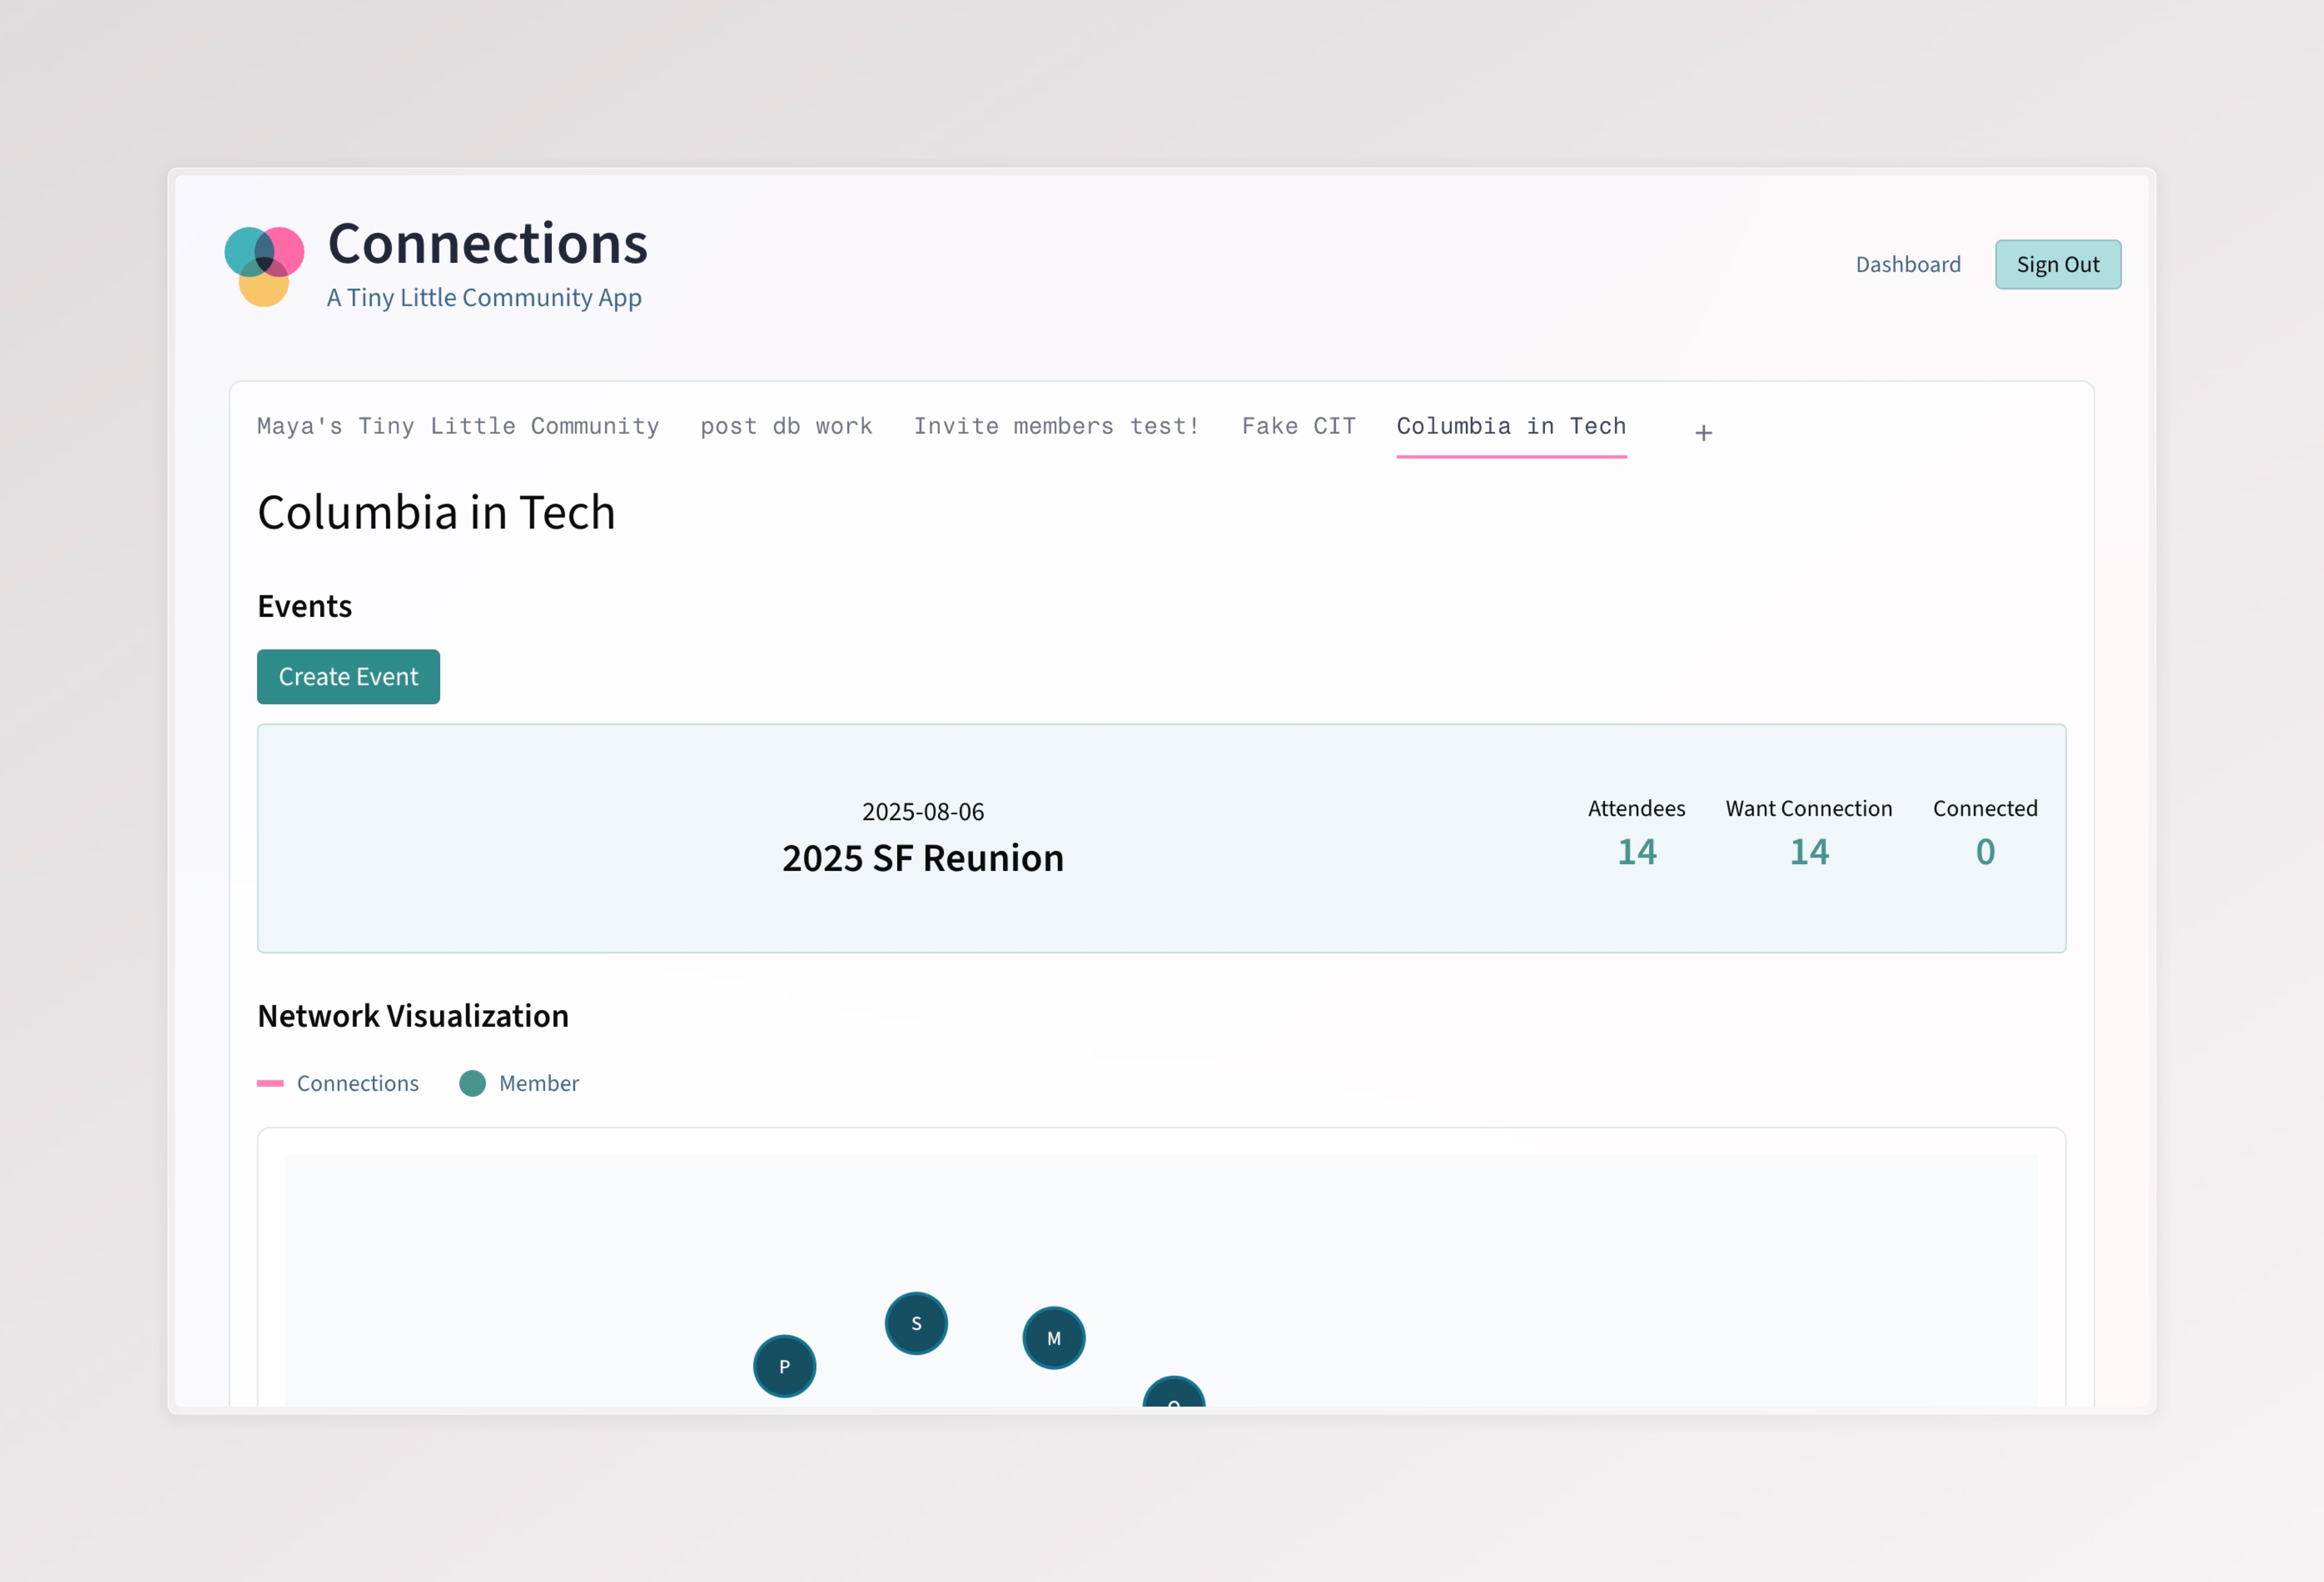The image size is (2324, 1582).
Task: Go to the Dashboard link
Action: pyautogui.click(x=1907, y=265)
